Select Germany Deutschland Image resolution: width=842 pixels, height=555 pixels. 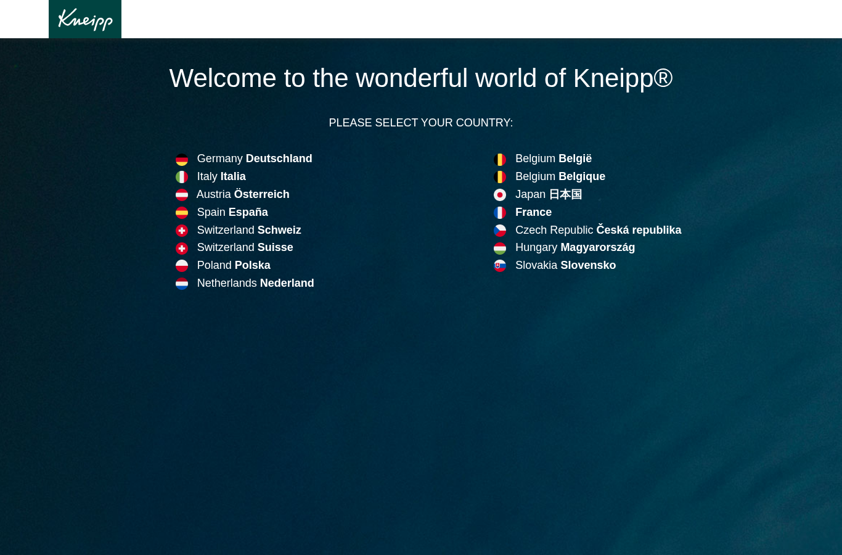click(255, 158)
